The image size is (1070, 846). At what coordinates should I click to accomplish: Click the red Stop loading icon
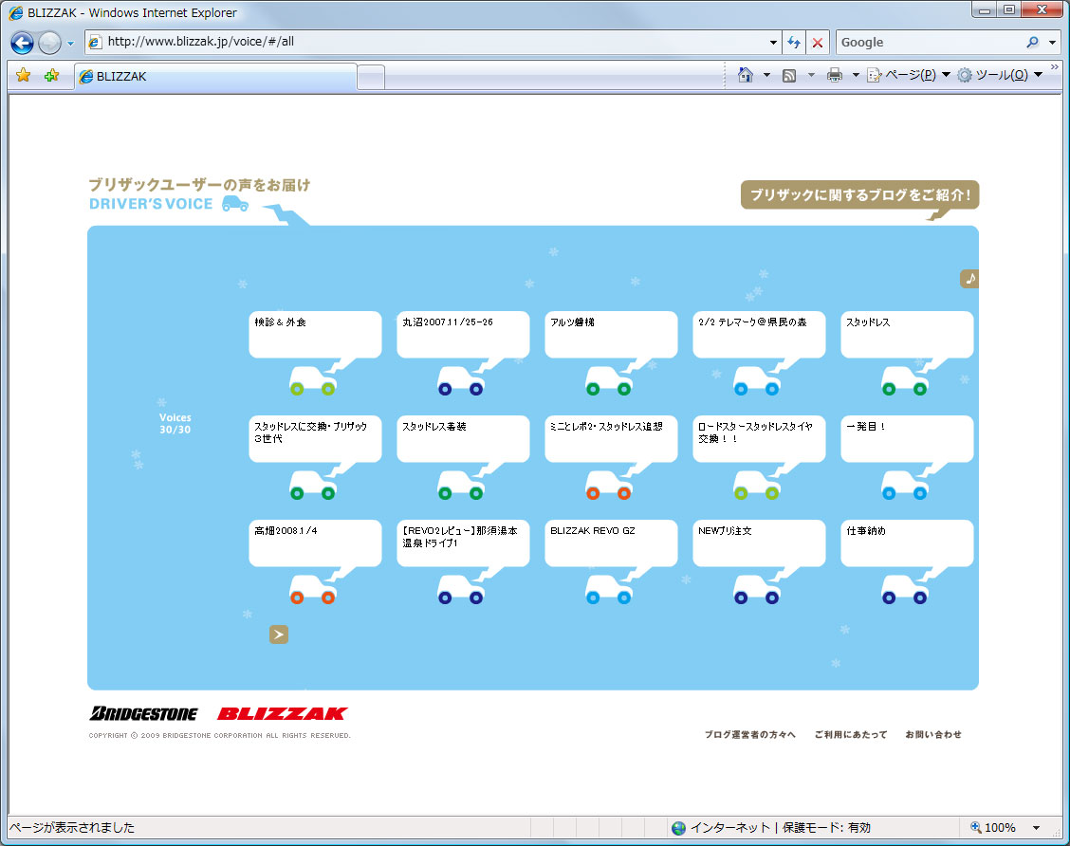coord(818,43)
